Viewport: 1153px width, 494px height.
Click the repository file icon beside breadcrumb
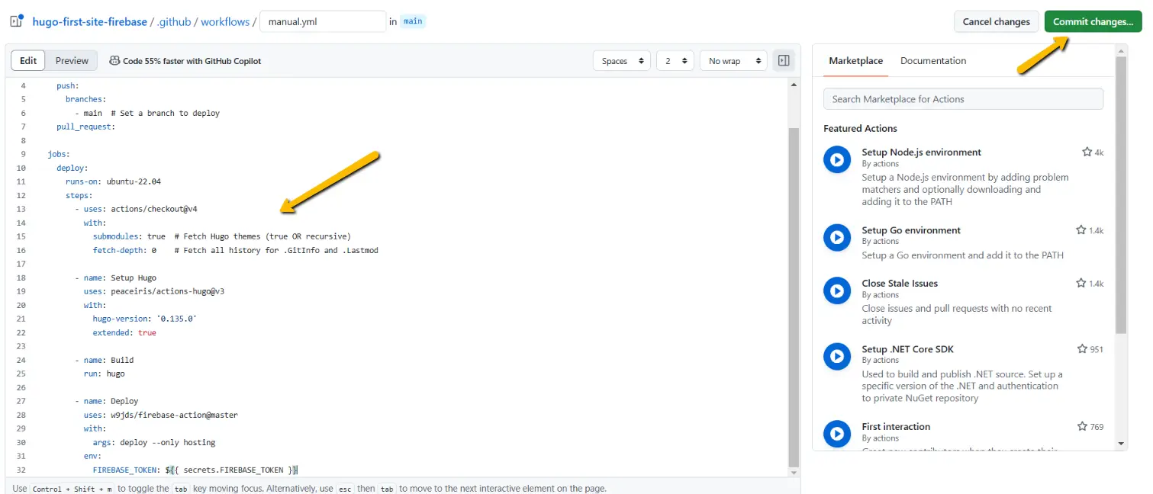[16, 21]
